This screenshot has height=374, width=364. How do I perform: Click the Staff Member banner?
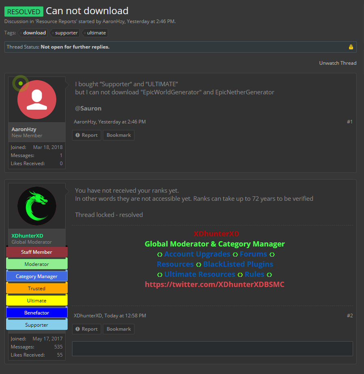point(37,252)
